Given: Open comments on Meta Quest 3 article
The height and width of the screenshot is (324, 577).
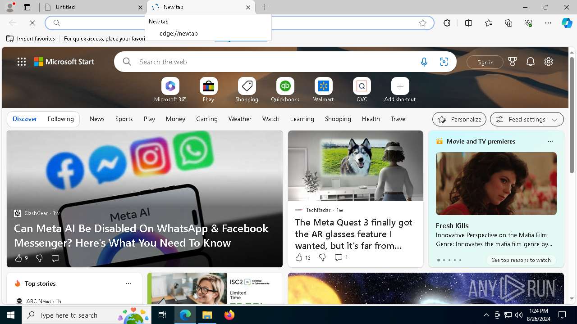Looking at the screenshot, I should (341, 257).
